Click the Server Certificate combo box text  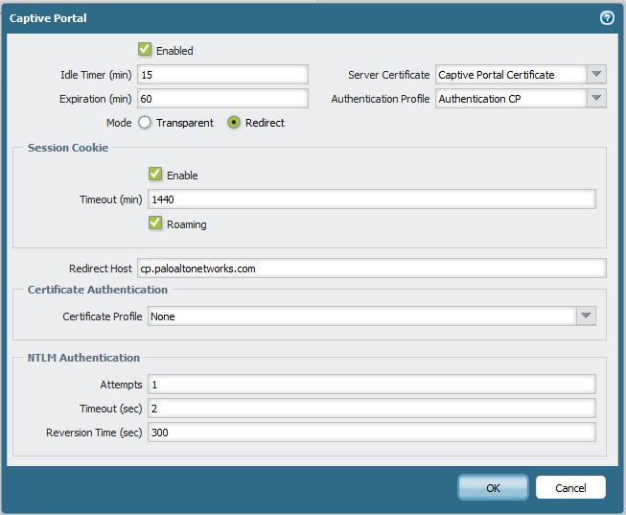click(508, 75)
